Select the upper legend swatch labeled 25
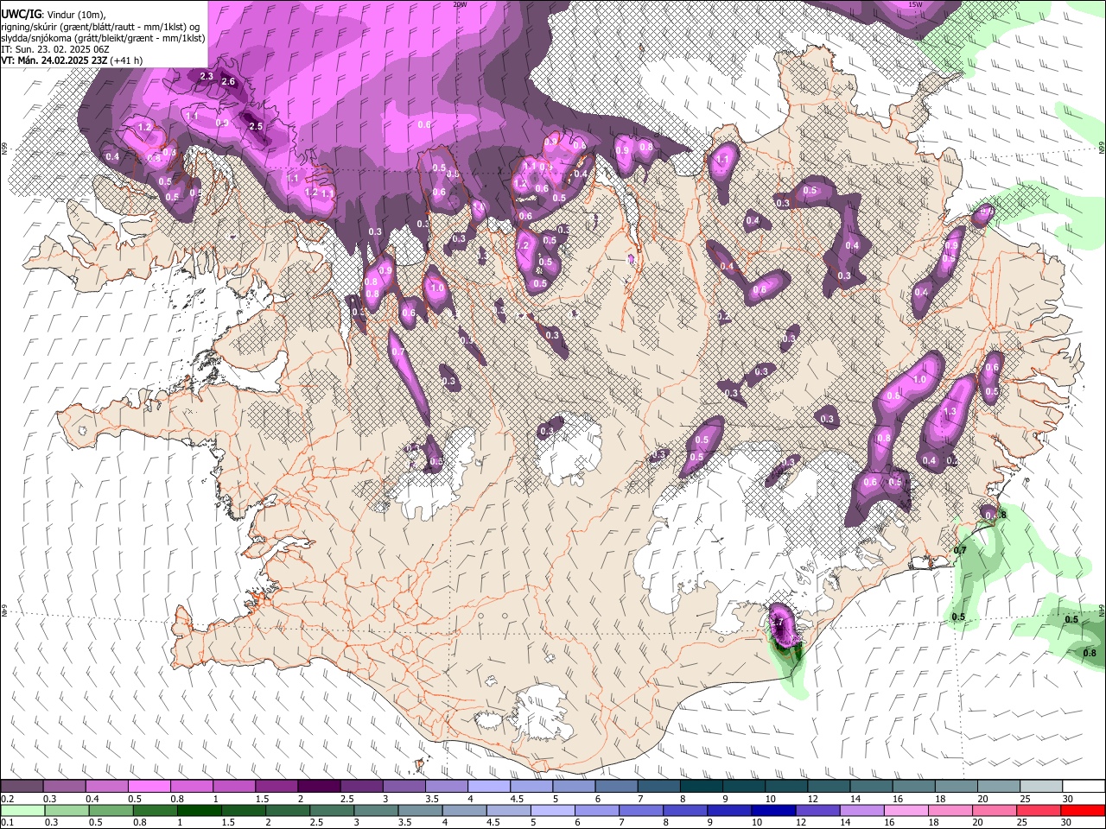This screenshot has width=1106, height=829. point(1042,787)
